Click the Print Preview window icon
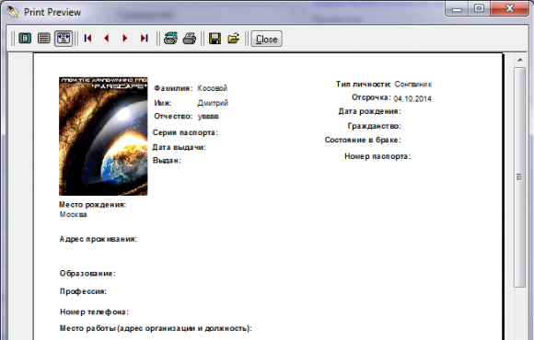534x340 pixels. point(13,12)
